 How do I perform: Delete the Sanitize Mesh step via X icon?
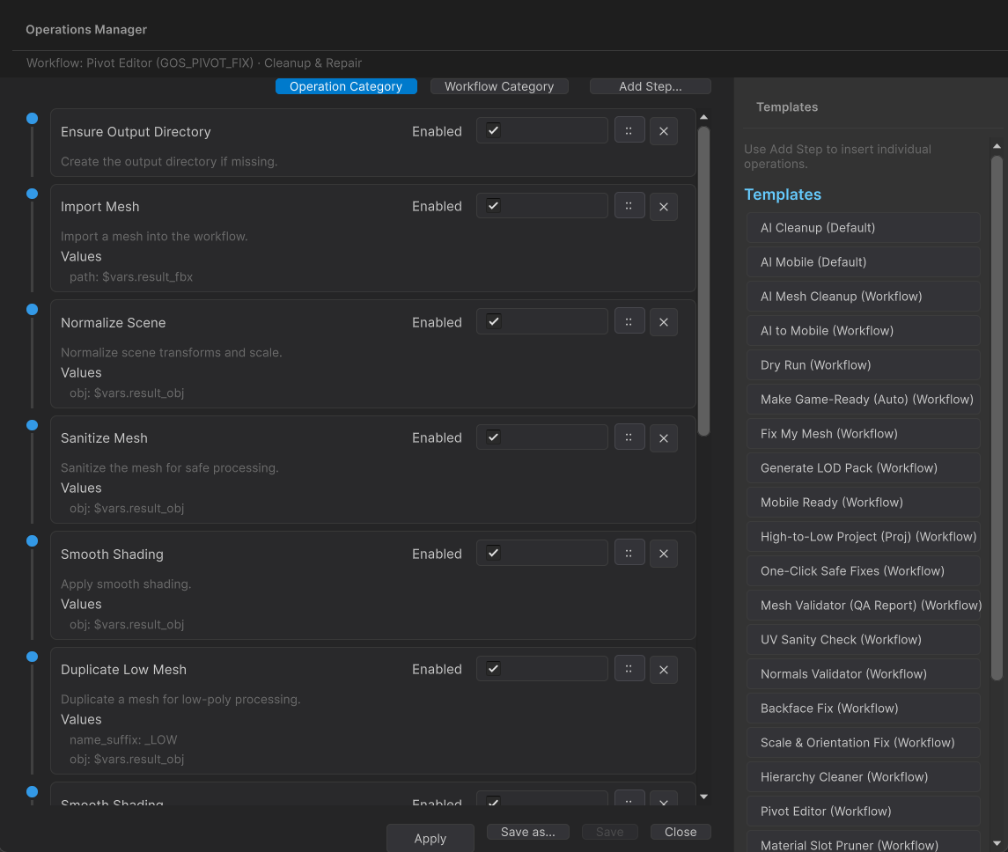pos(663,438)
